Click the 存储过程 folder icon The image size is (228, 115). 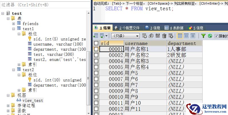(x=13, y=105)
